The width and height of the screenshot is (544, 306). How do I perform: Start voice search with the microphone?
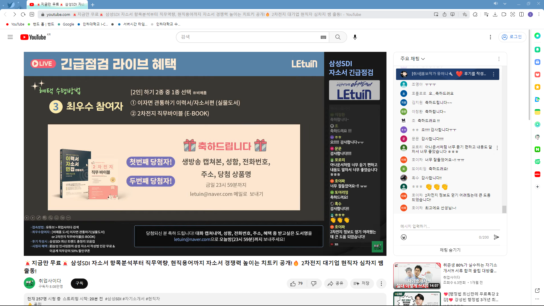coord(355,37)
